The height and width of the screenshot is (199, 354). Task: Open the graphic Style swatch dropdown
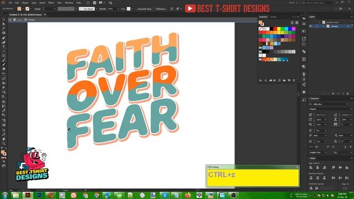[132, 9]
